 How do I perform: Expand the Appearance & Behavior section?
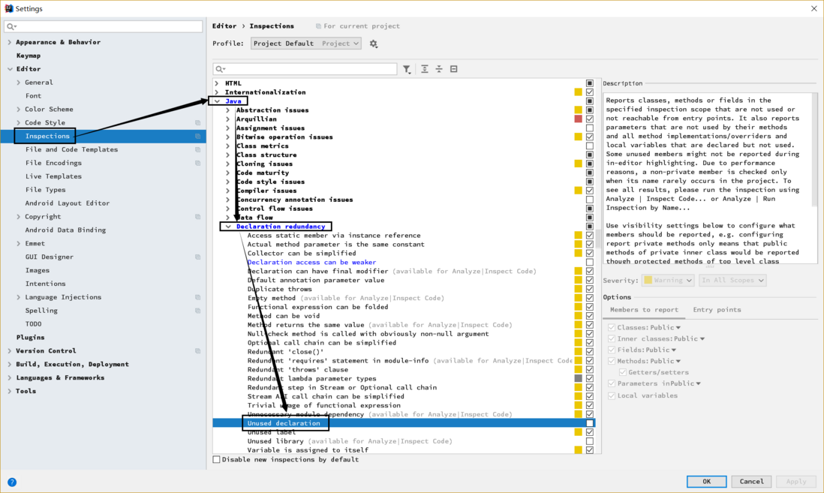coord(10,42)
